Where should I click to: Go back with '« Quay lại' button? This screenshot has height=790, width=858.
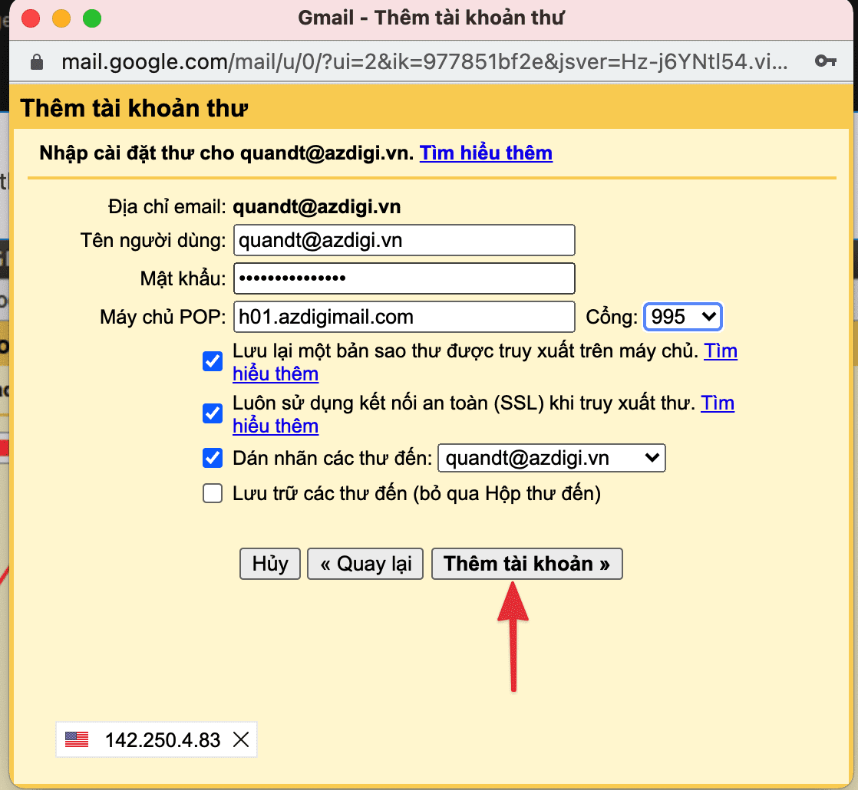point(365,564)
